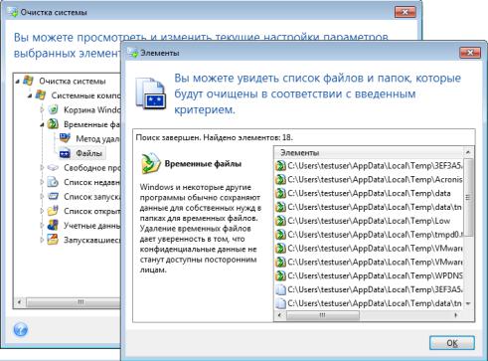Click the Список недавних documents icon
The image size is (488, 361).
53,182
